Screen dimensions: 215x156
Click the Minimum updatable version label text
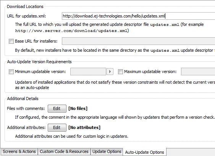pyautogui.click(x=40, y=72)
